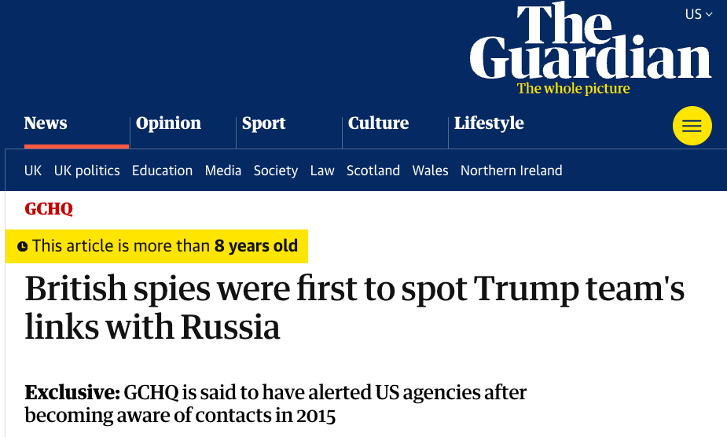This screenshot has height=437, width=727.
Task: Open the Education subsection
Action: pyautogui.click(x=162, y=171)
